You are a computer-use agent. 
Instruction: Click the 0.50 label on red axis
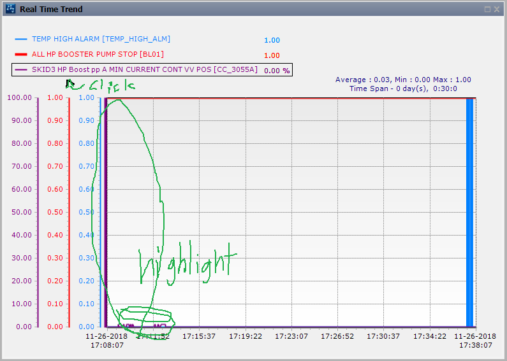[x=55, y=212]
